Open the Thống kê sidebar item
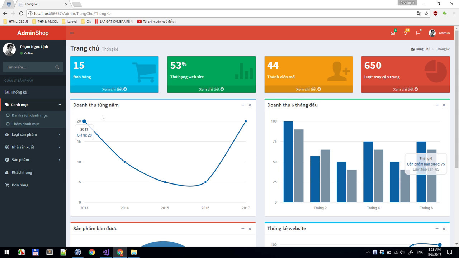Screen dimensions: 459x258 tap(33, 92)
